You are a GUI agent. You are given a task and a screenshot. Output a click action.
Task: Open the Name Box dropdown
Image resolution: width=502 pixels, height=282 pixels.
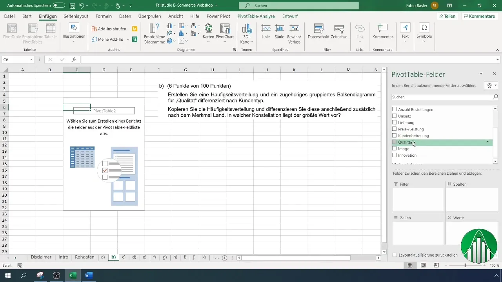31,60
